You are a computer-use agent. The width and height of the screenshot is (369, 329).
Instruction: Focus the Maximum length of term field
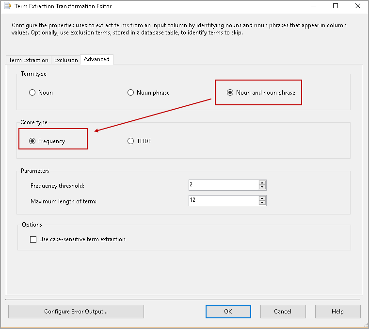click(x=223, y=200)
